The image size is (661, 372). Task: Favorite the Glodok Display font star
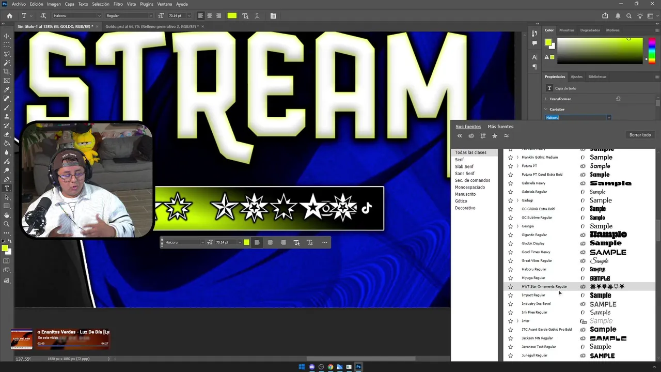tap(511, 243)
